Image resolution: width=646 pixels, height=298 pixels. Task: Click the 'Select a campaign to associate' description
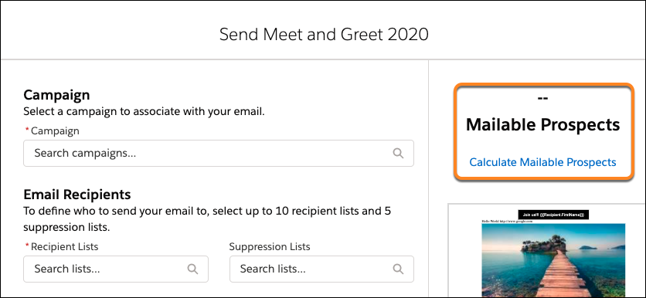[x=144, y=111]
